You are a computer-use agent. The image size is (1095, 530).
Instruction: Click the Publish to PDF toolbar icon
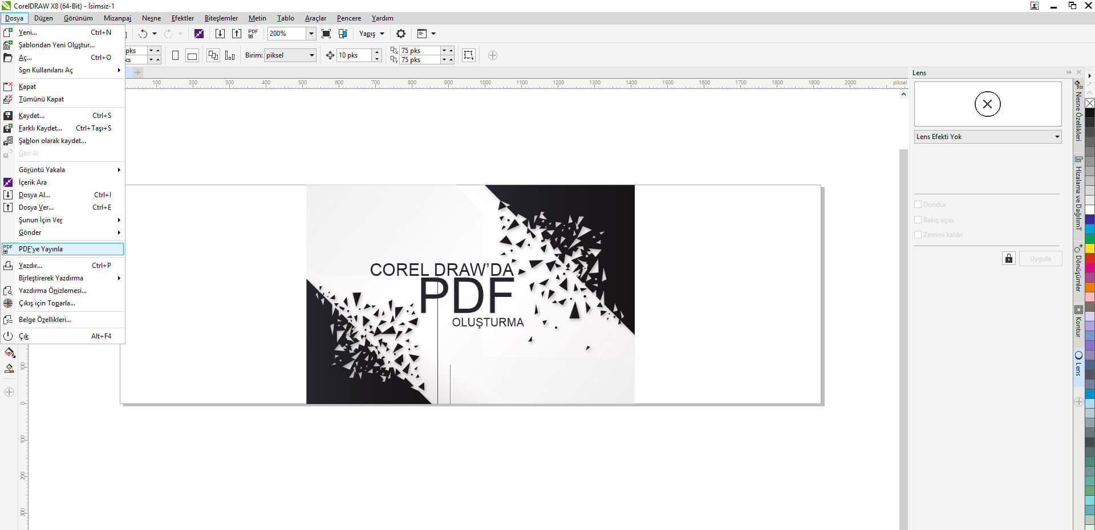[x=253, y=34]
